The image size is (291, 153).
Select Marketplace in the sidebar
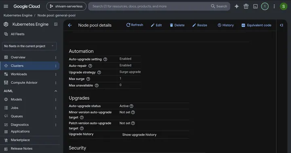point(20,140)
